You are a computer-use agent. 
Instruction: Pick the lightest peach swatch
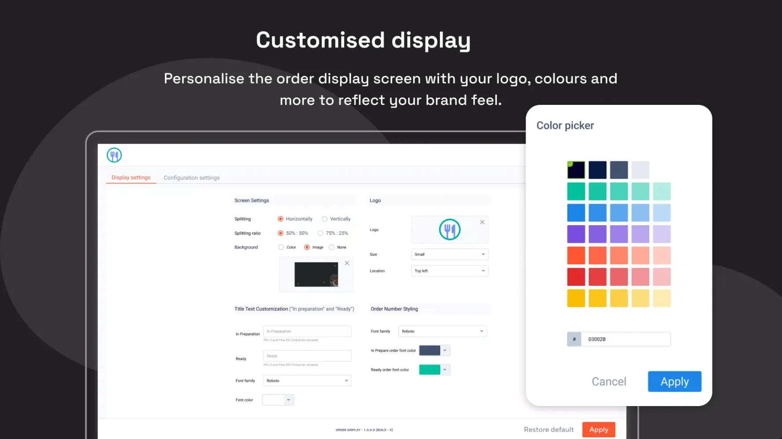662,255
